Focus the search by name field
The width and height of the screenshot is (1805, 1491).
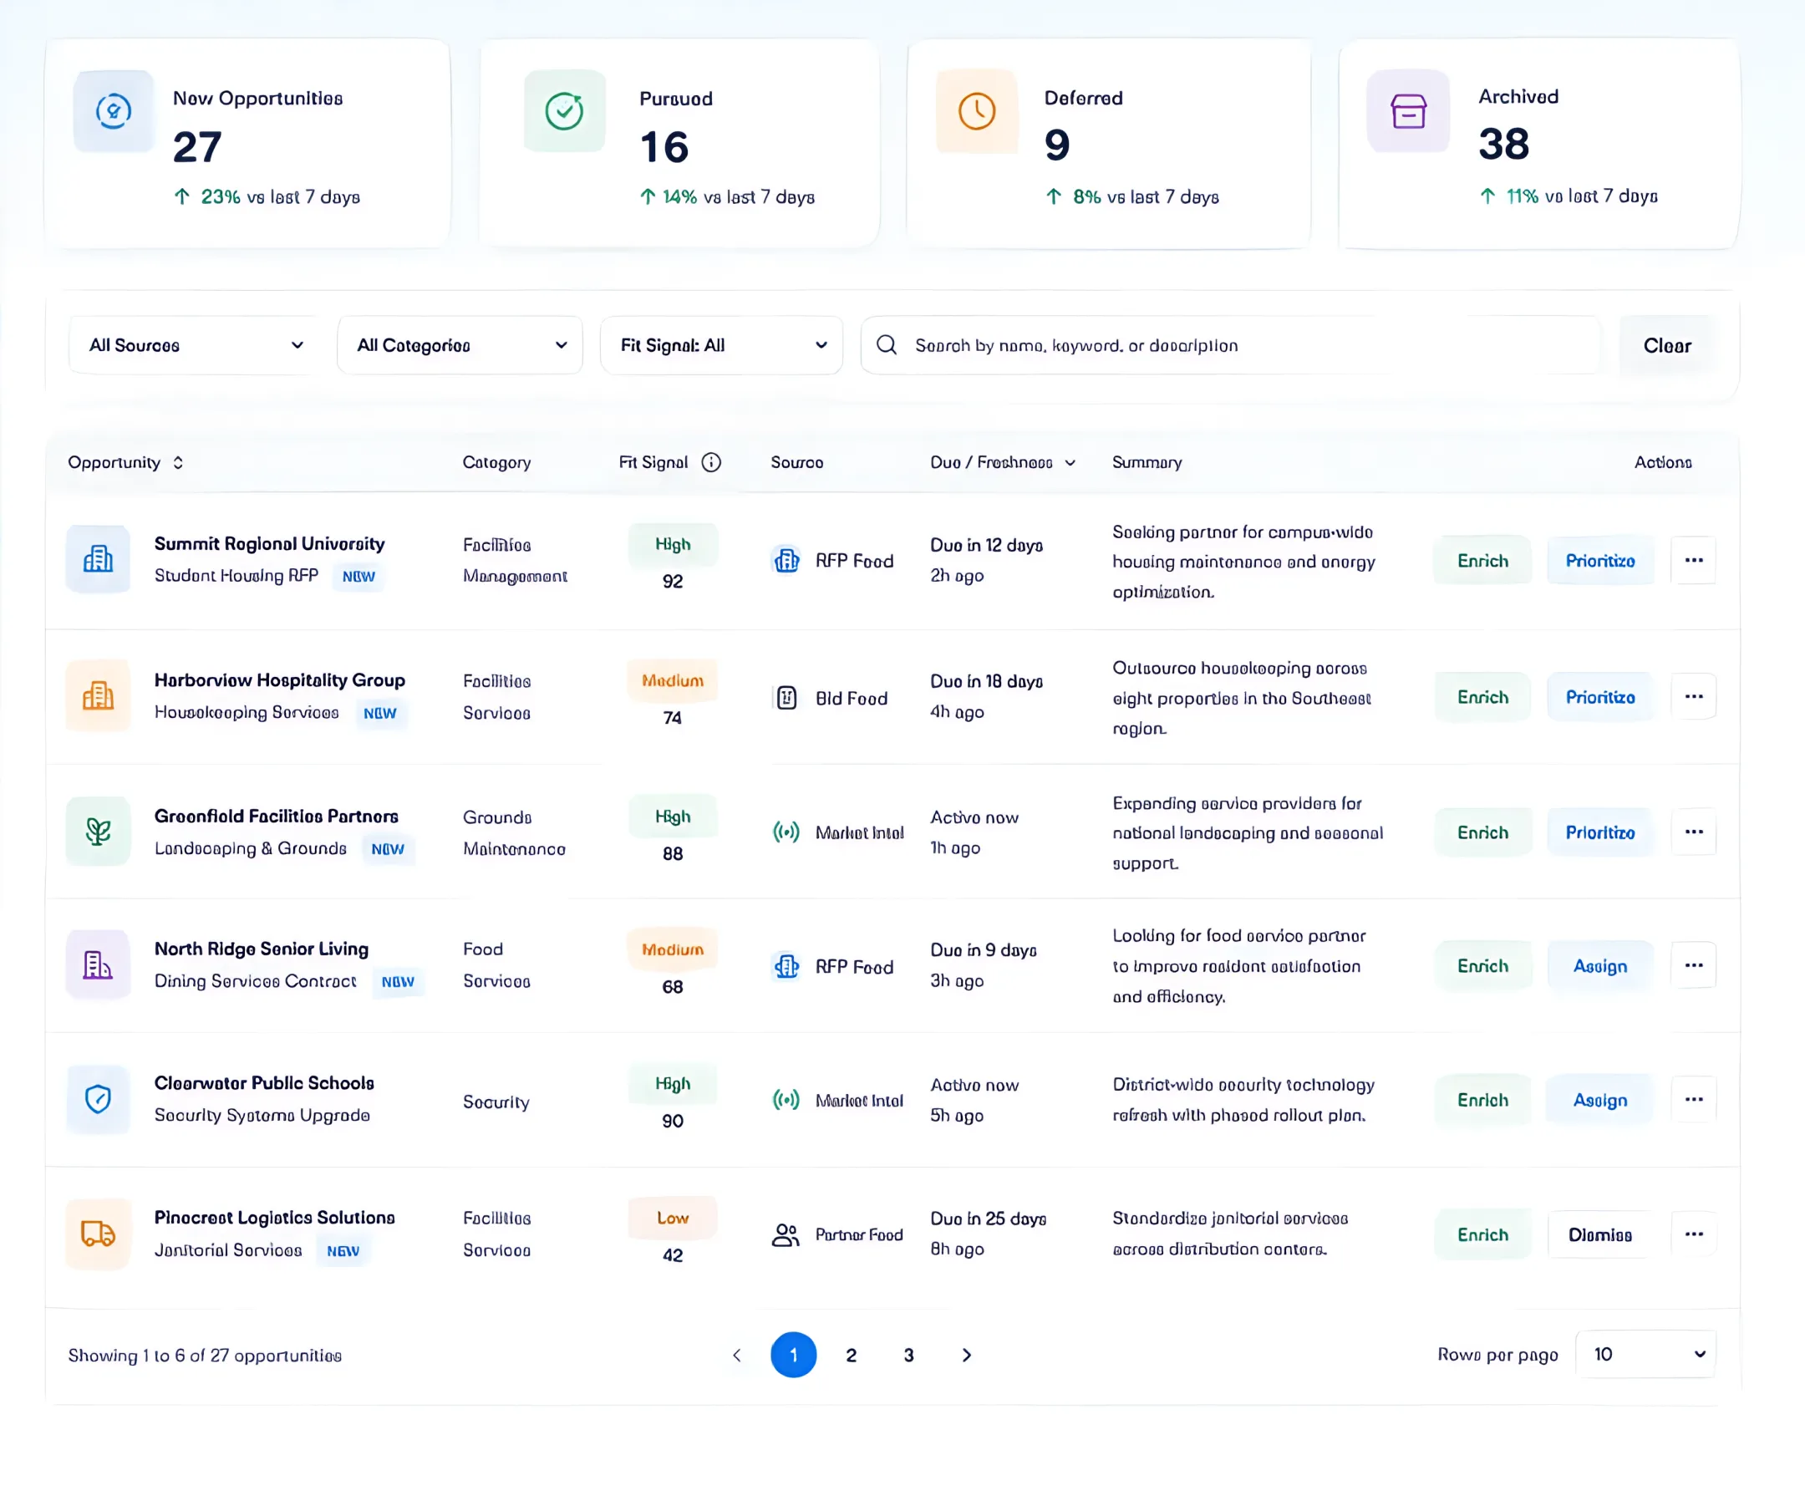coord(1232,345)
